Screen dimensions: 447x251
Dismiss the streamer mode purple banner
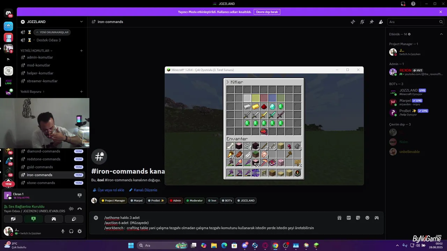click(441, 12)
